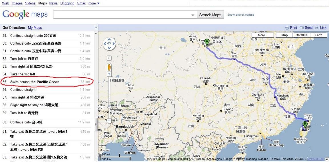Select step 50 Continue onto 万宝西路
329x162 pixels.
tap(46, 43)
